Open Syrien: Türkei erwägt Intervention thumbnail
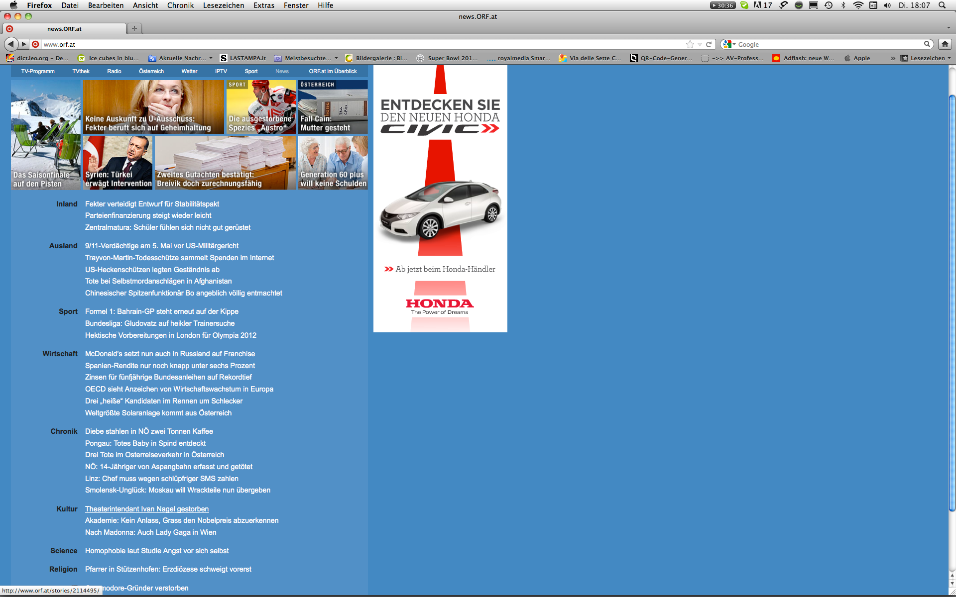The height and width of the screenshot is (597, 956). tap(118, 163)
